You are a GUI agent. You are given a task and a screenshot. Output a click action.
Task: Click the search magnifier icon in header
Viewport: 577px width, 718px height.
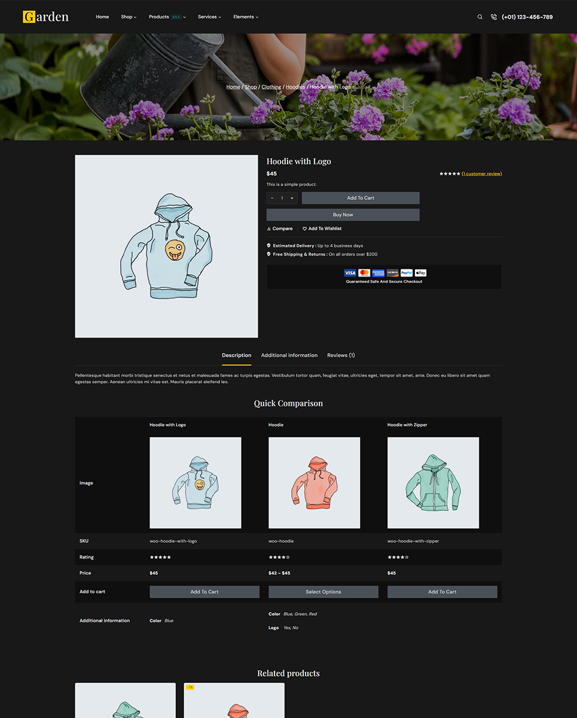480,17
